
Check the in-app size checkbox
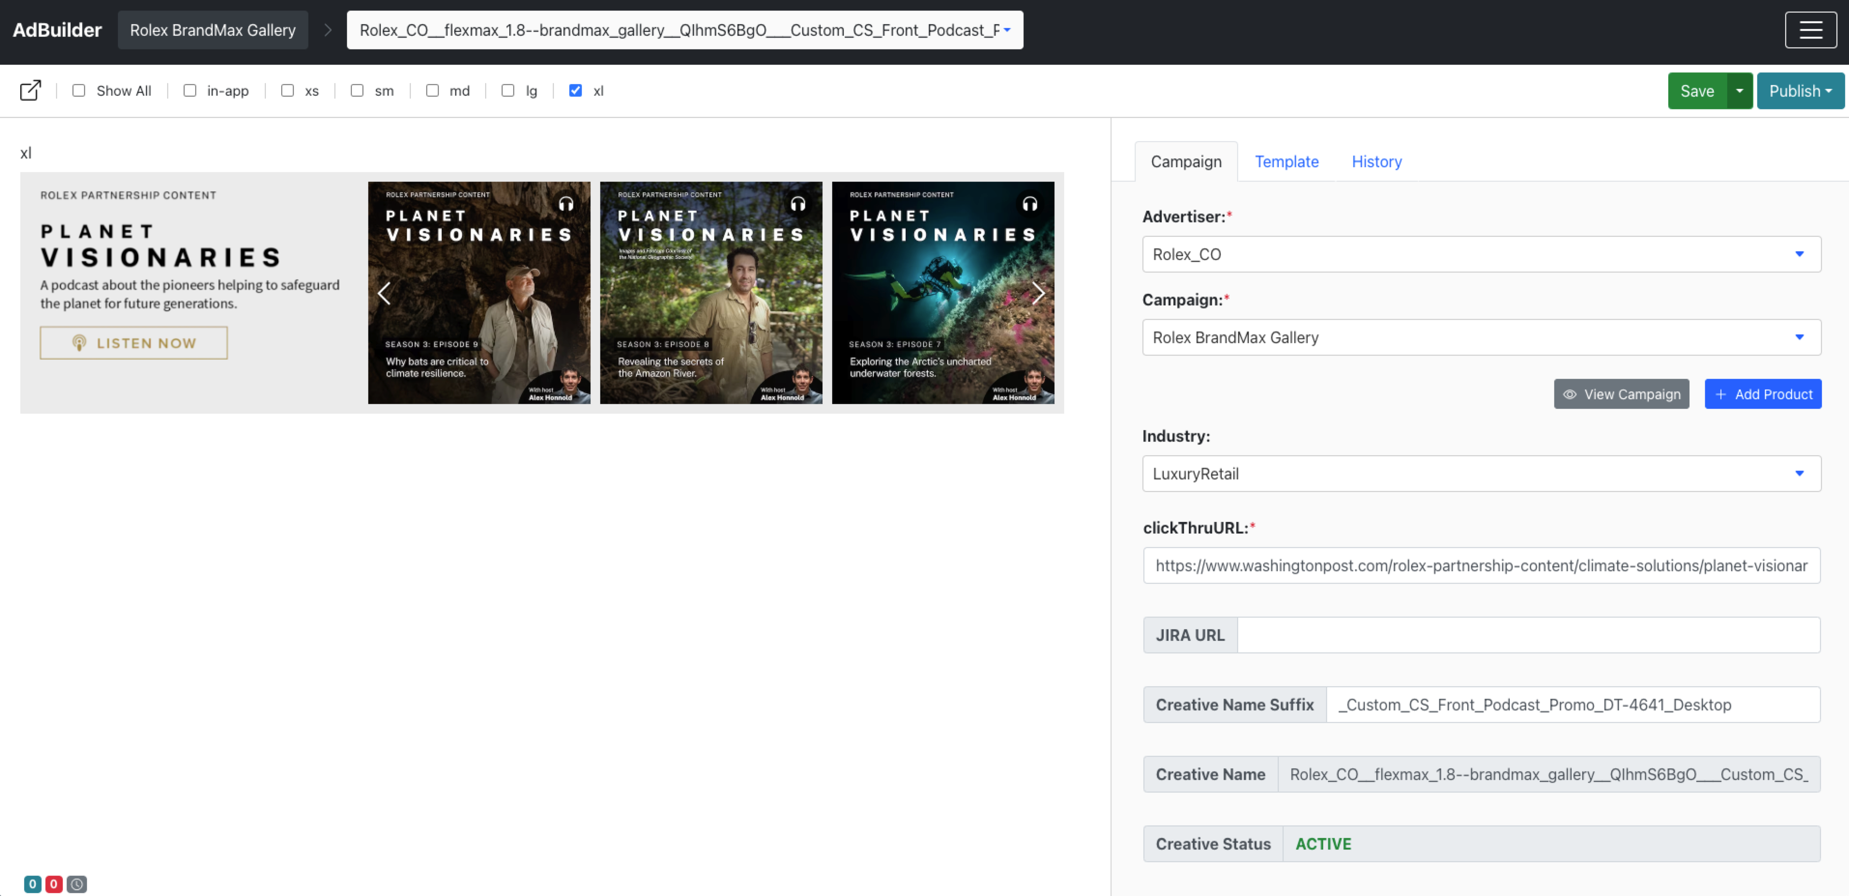coord(189,90)
